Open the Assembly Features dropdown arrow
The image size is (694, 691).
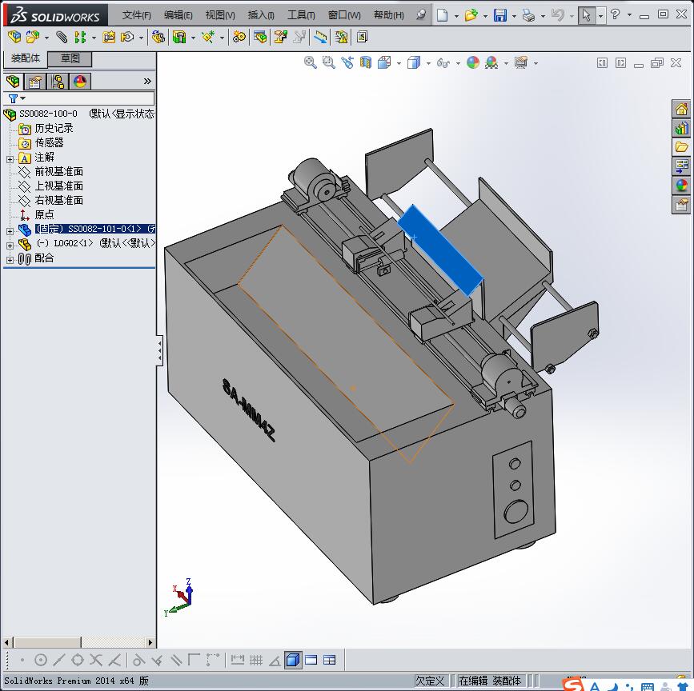[193, 38]
